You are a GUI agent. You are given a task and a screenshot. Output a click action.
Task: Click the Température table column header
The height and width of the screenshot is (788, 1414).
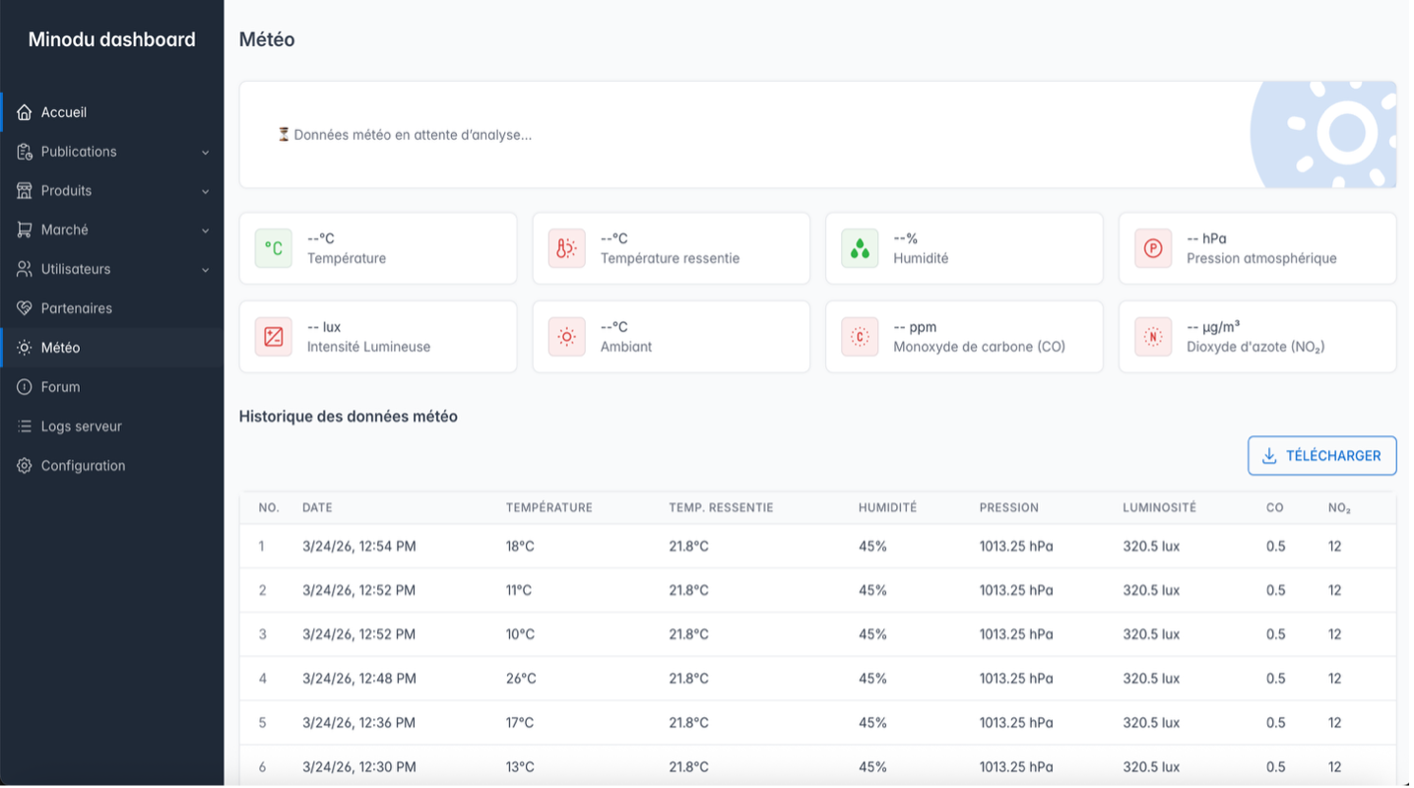point(549,508)
